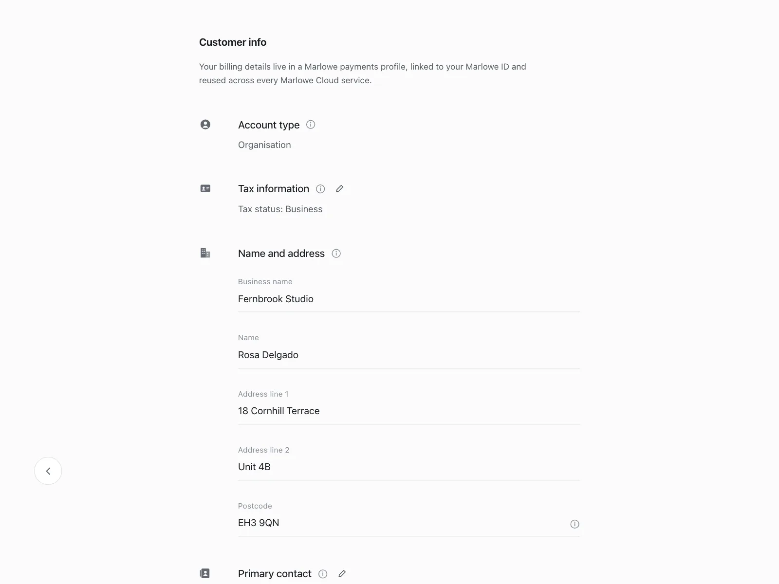Click the Account type info icon
Screen dimensions: 779x584
311,125
